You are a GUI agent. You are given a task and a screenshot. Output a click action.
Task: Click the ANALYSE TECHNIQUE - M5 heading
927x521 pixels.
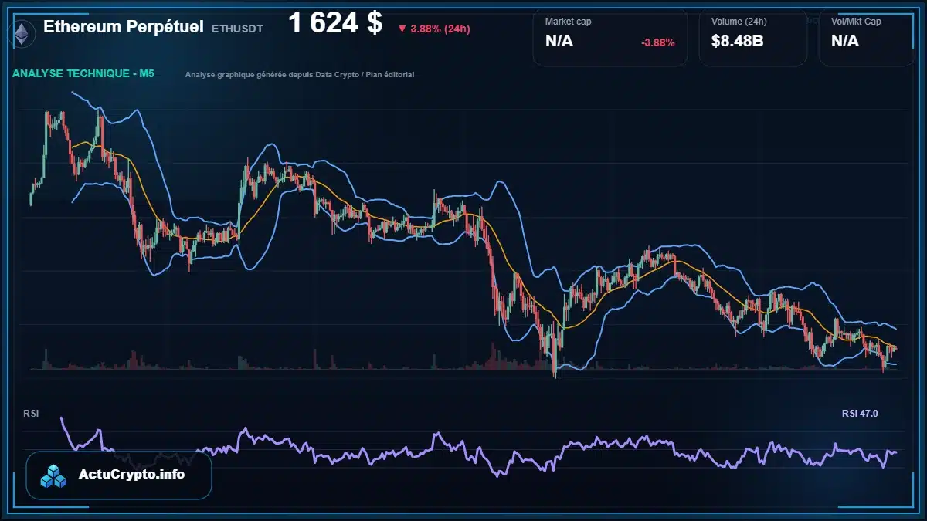[83, 74]
